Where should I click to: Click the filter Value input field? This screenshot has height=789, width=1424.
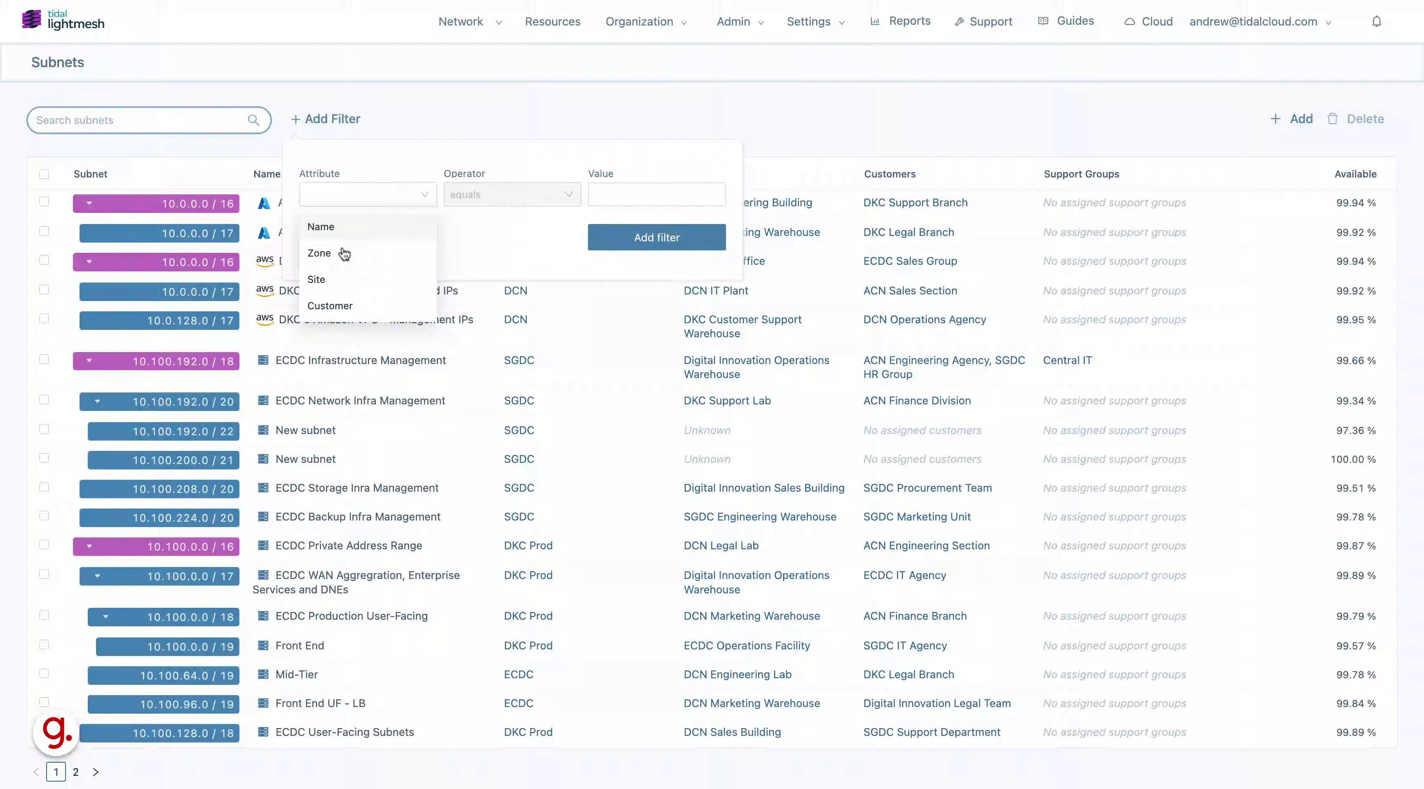pyautogui.click(x=657, y=194)
